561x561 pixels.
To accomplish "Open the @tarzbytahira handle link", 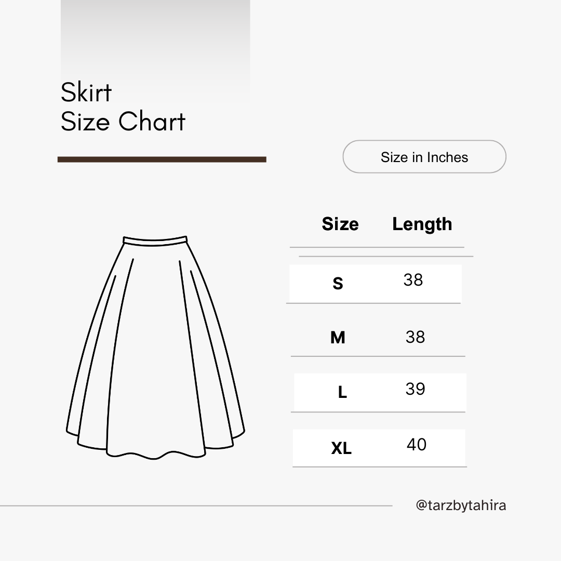I will point(461,505).
